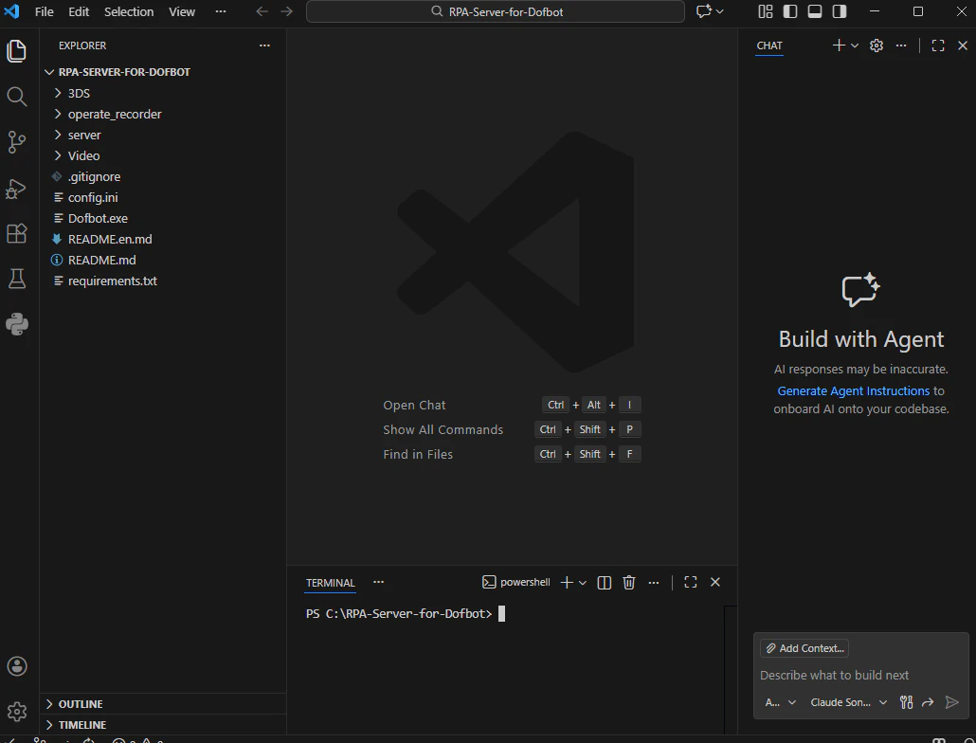Start a new chat with plus icon
The height and width of the screenshot is (743, 976).
pyautogui.click(x=839, y=45)
